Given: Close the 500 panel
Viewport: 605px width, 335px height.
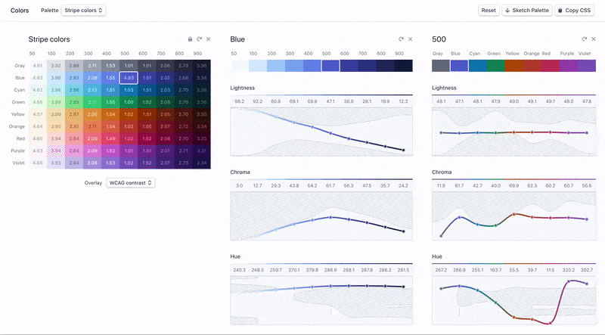Looking at the screenshot, I should (594, 39).
